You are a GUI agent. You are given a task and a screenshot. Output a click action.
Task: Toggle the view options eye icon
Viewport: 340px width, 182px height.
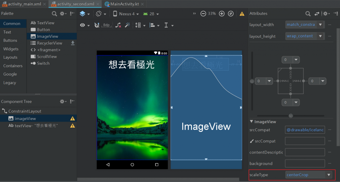(x=82, y=25)
